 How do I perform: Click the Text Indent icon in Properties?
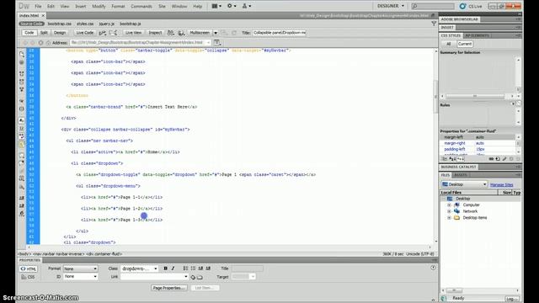pyautogui.click(x=208, y=268)
